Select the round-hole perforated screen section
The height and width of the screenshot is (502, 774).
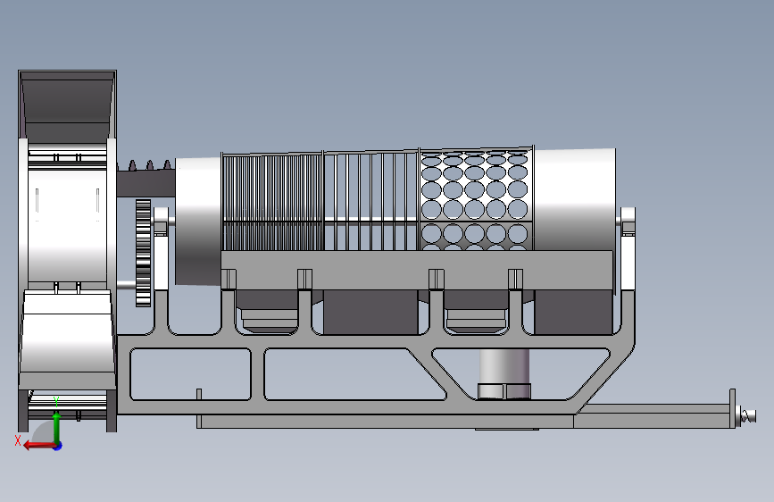click(476, 198)
